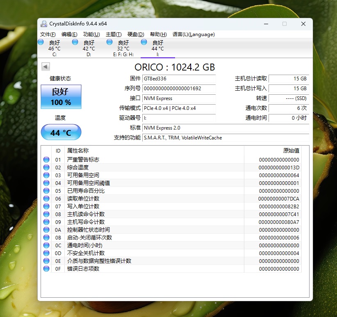
Task: Click the 主机总计读取 value 15 GB
Action: [289, 79]
